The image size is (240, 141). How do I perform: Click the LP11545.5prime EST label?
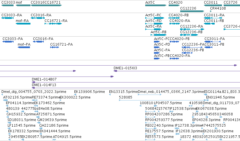tap(22, 126)
